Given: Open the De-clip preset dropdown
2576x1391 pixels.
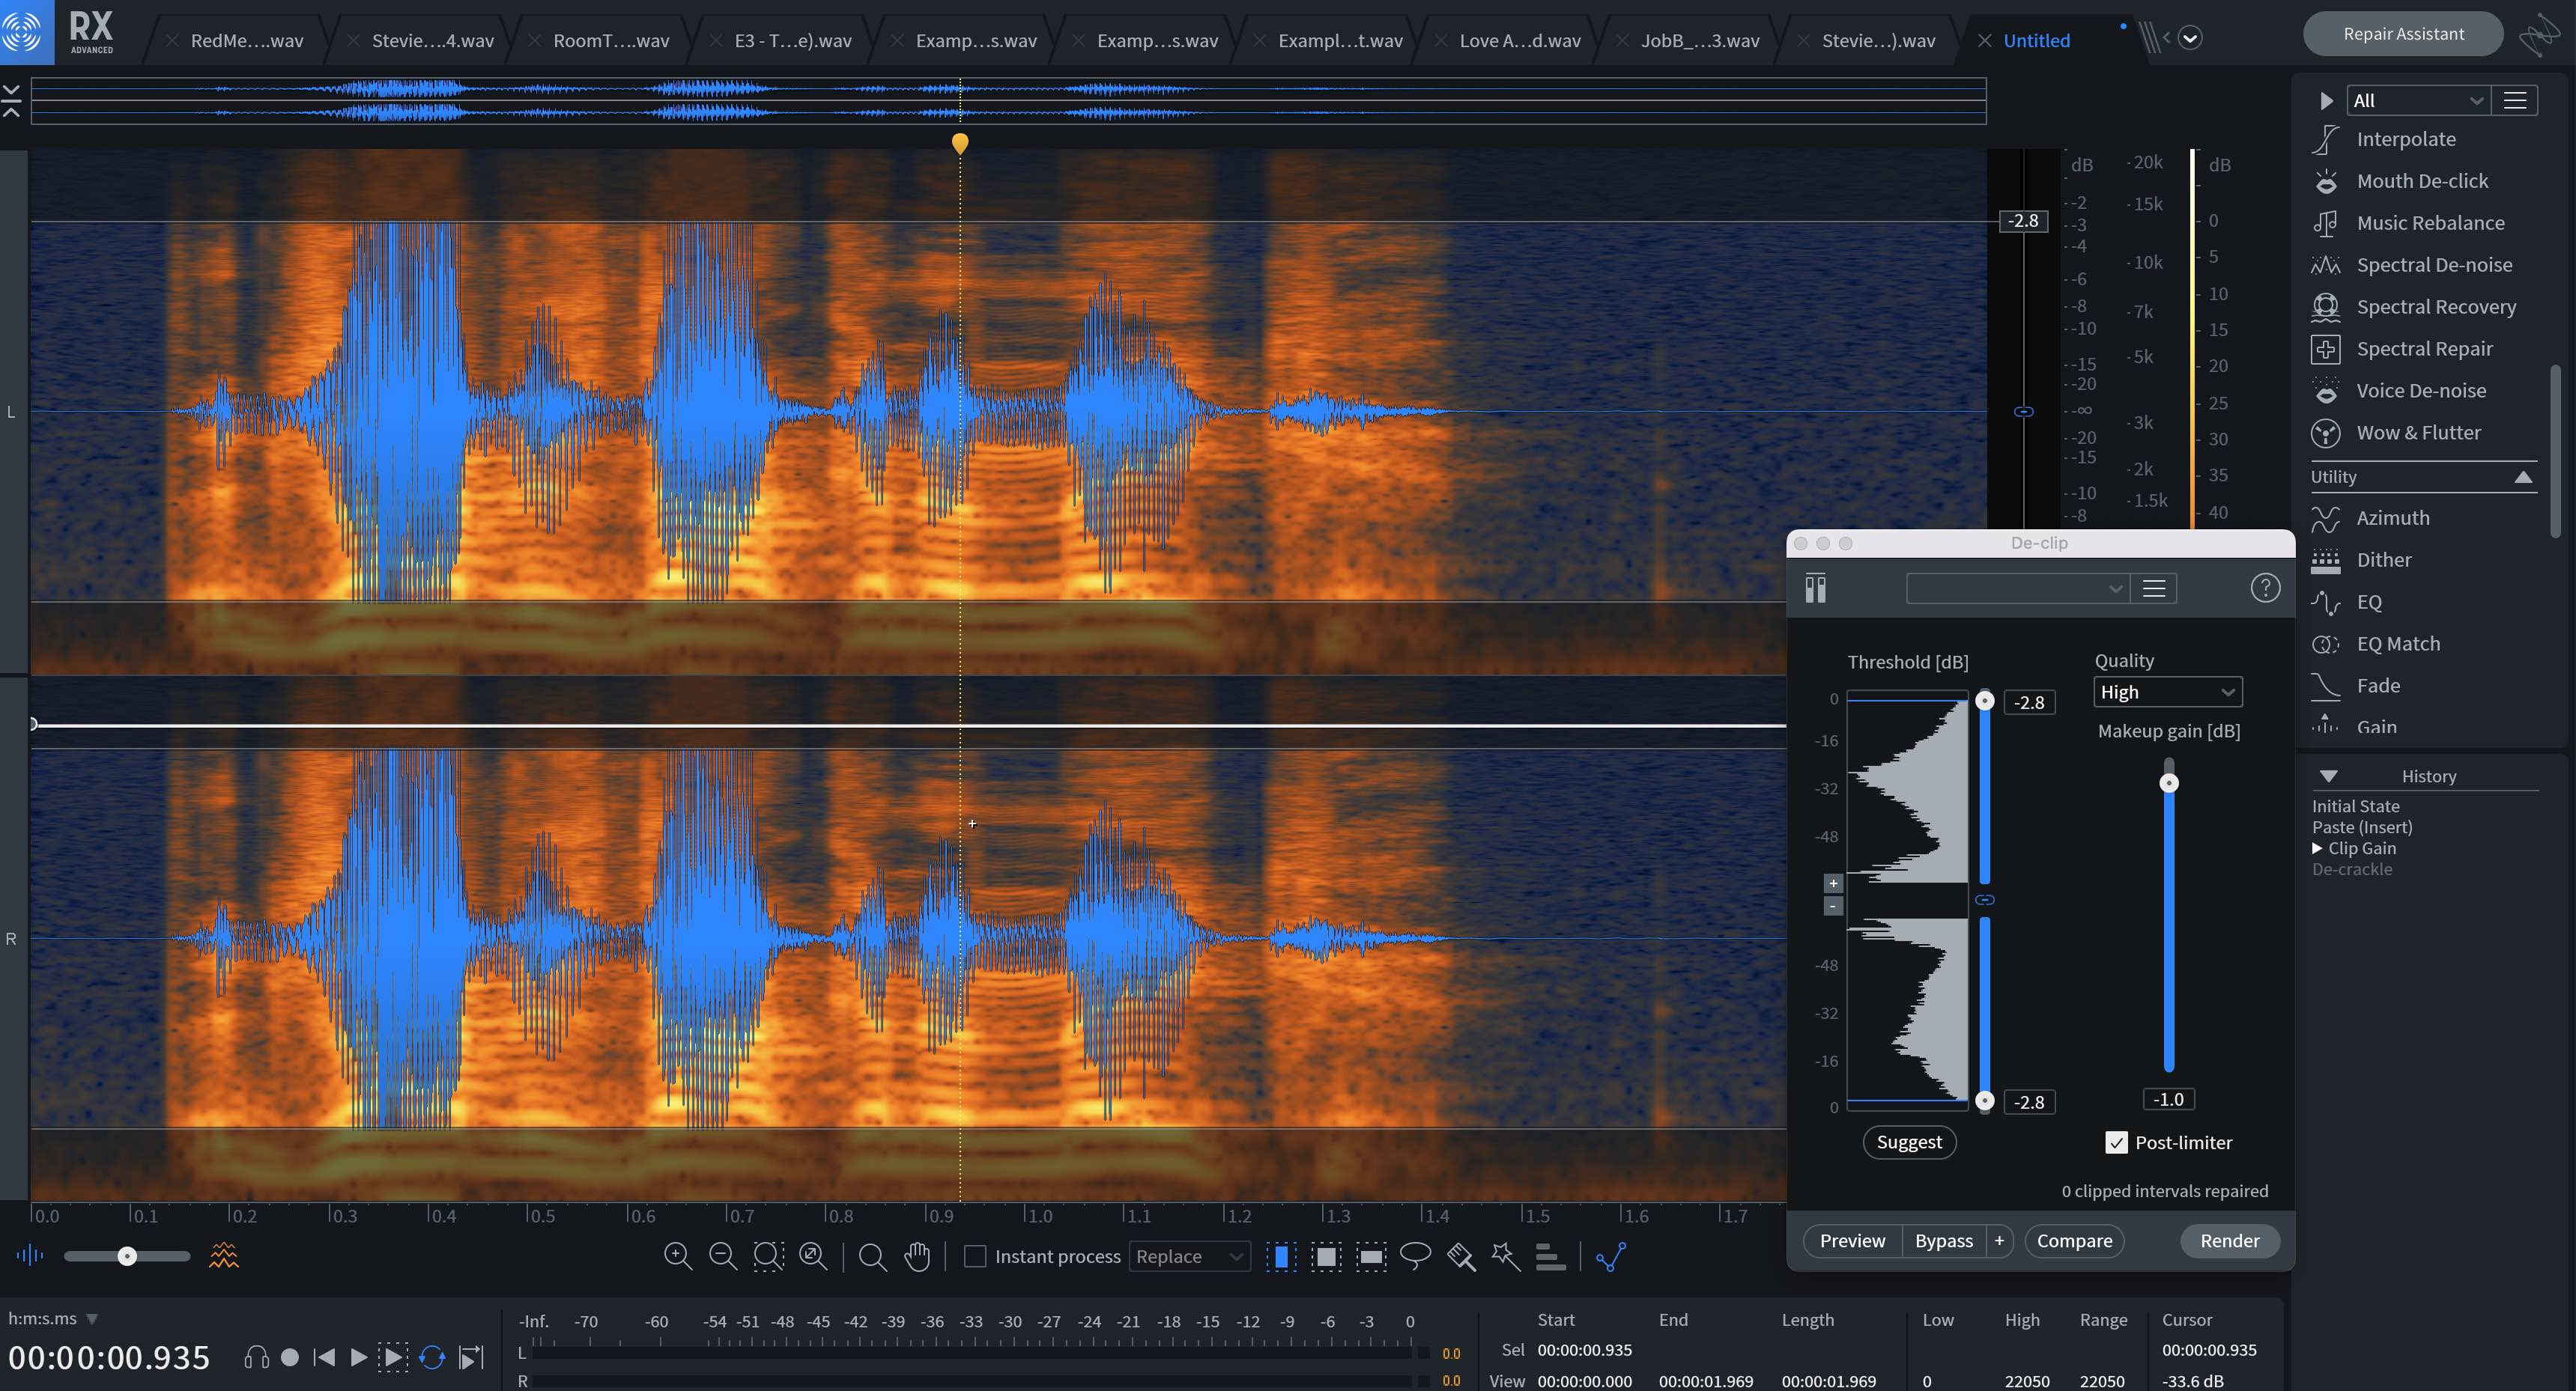Looking at the screenshot, I should point(2017,588).
